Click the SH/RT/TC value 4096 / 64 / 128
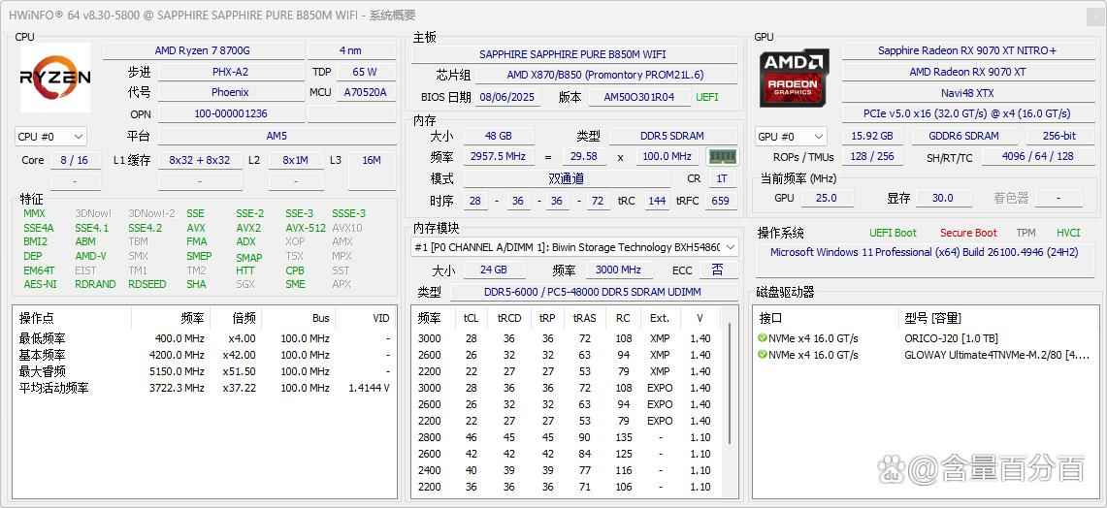Viewport: 1107px width, 508px height. 1037,157
